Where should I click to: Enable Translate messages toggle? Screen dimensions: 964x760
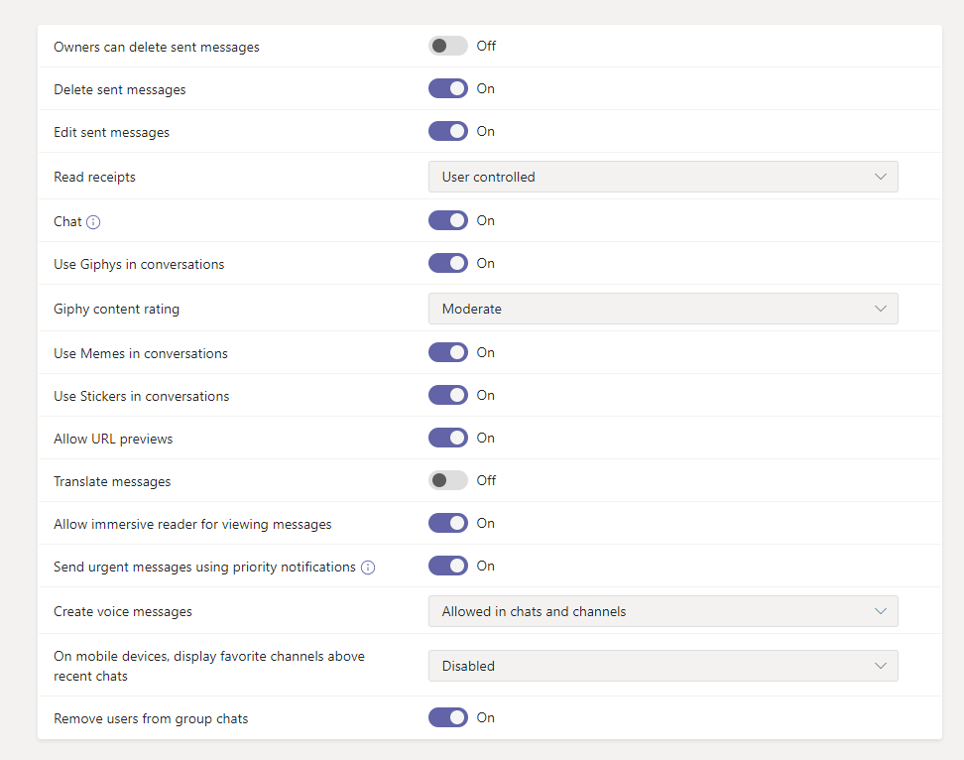[448, 480]
